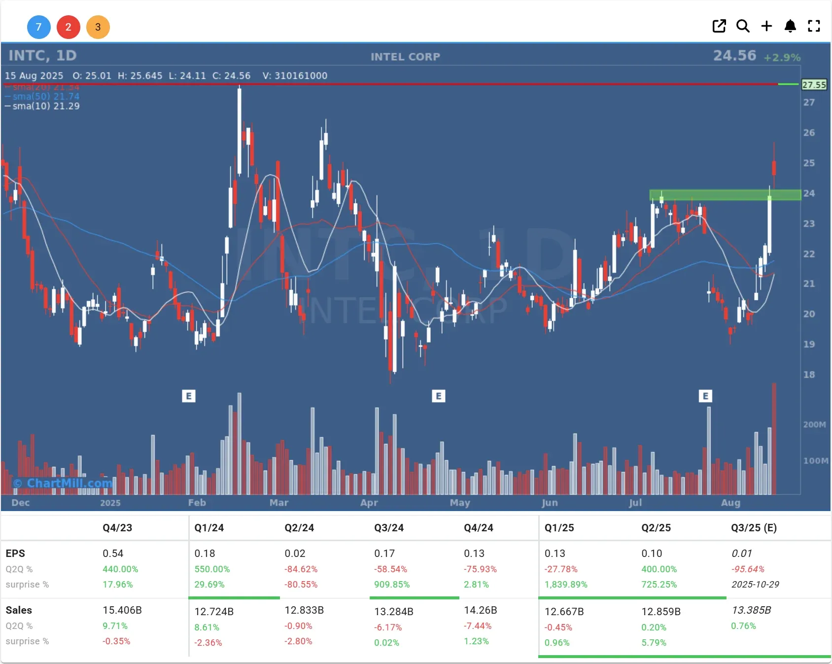The height and width of the screenshot is (664, 832).
Task: Click the 2025-10-29 earnings date
Action: [x=755, y=584]
